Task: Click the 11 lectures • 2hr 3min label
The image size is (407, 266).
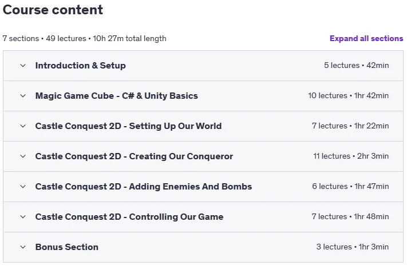Action: (351, 156)
